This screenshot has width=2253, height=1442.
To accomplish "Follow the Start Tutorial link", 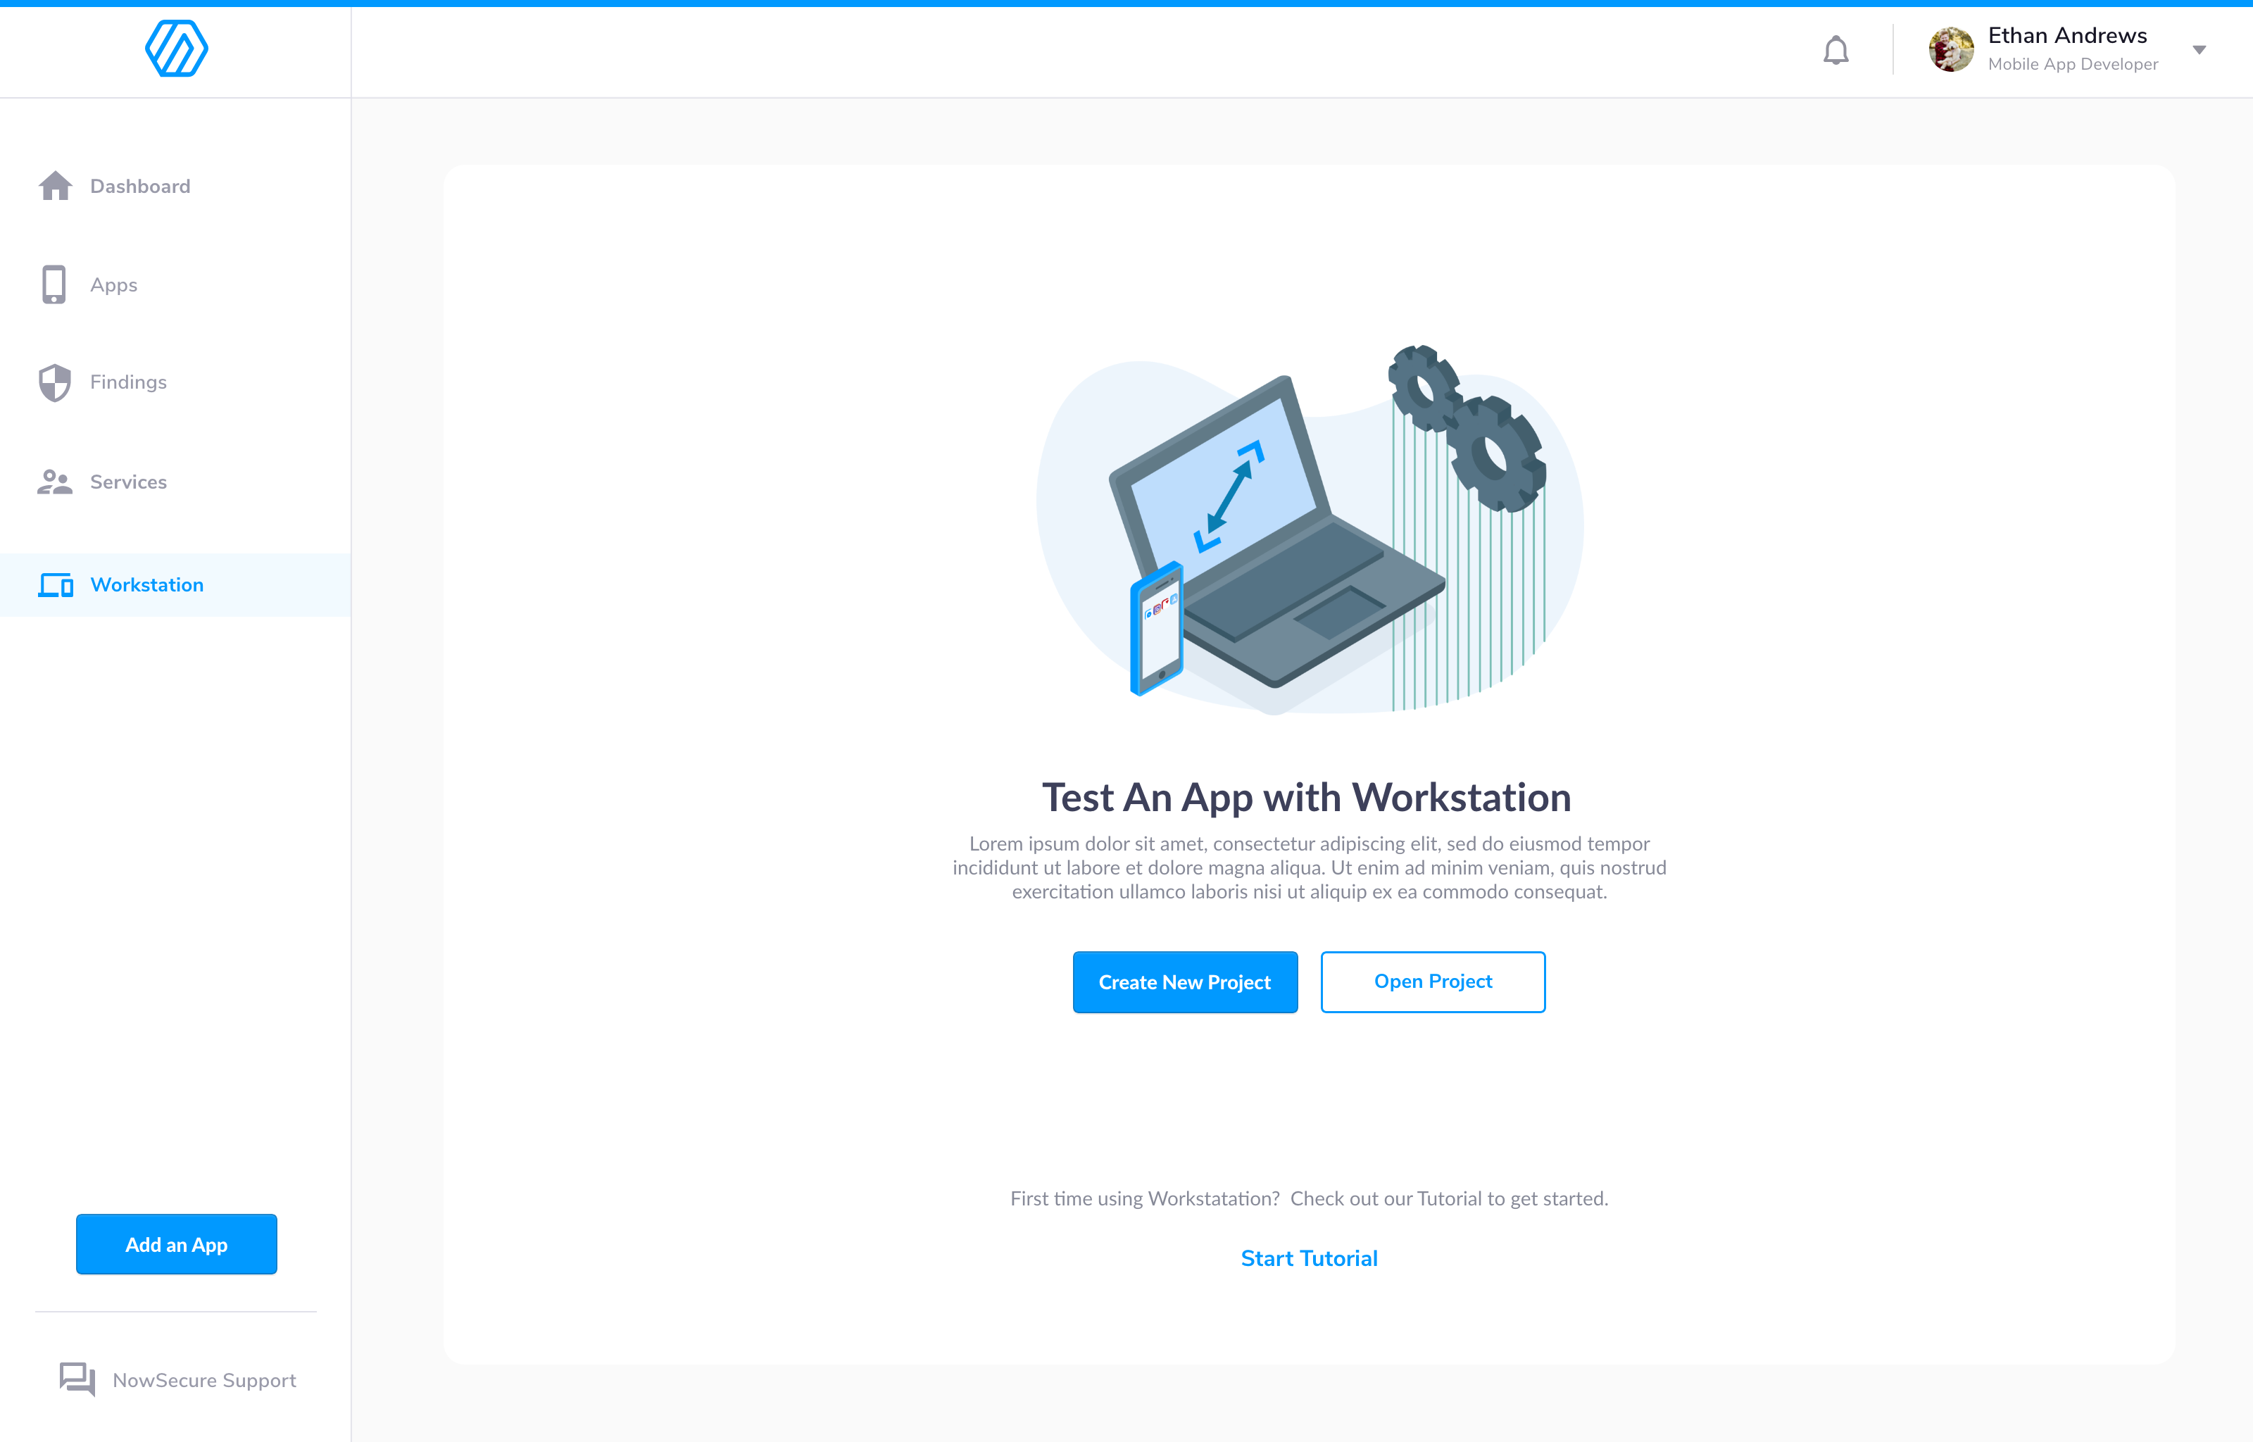I will (x=1309, y=1258).
